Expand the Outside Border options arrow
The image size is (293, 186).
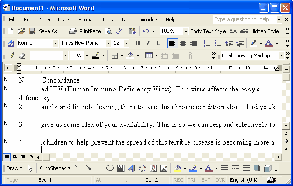tap(122, 55)
